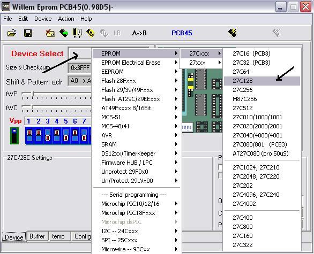Select the Device tab
The width and height of the screenshot is (314, 254).
[x=14, y=237]
